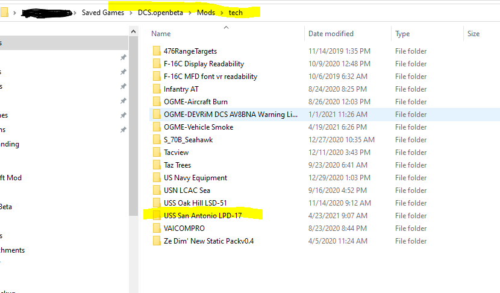
Task: Open the 476RangeTargets folder icon
Action: 157,51
